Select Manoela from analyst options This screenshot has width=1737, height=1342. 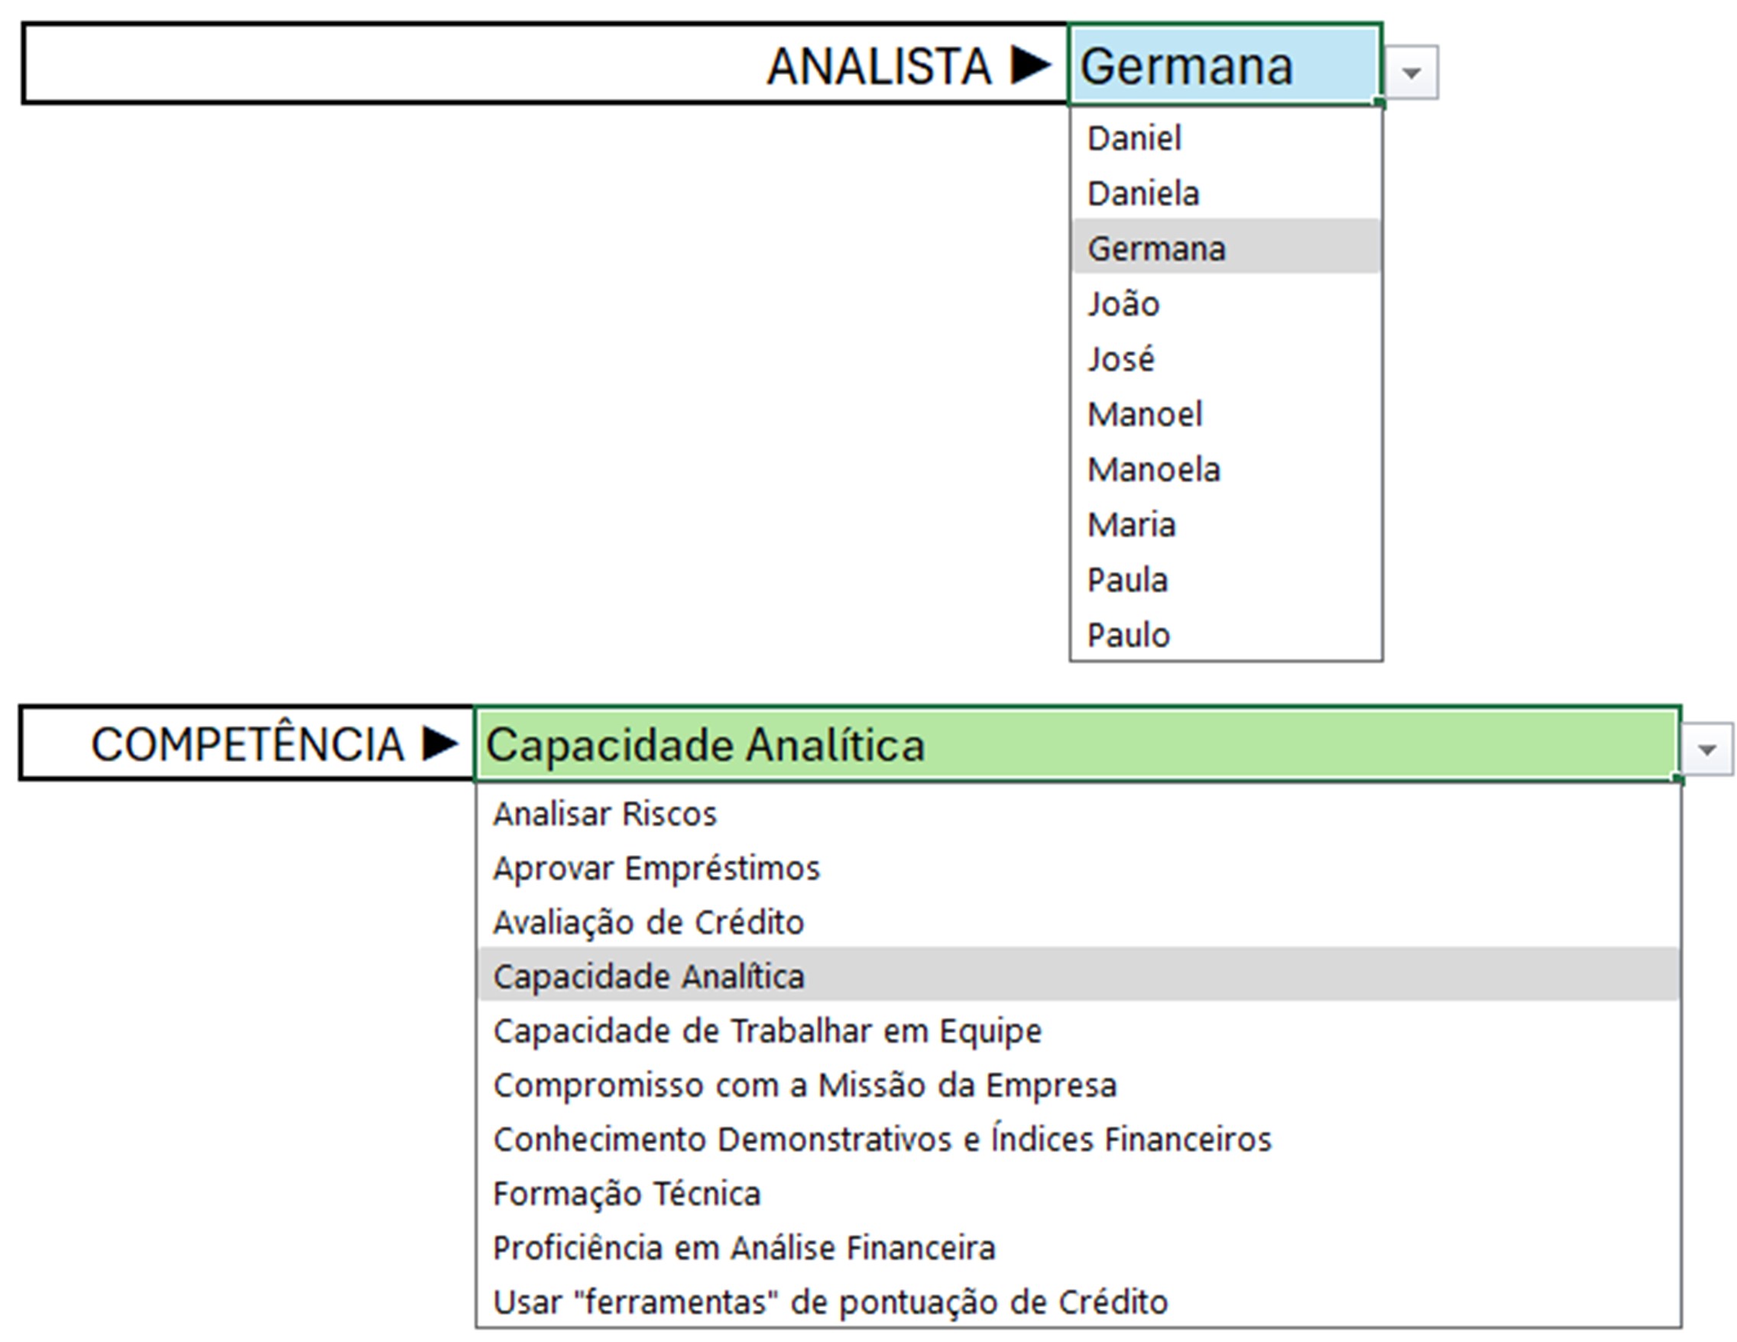[x=1153, y=469]
